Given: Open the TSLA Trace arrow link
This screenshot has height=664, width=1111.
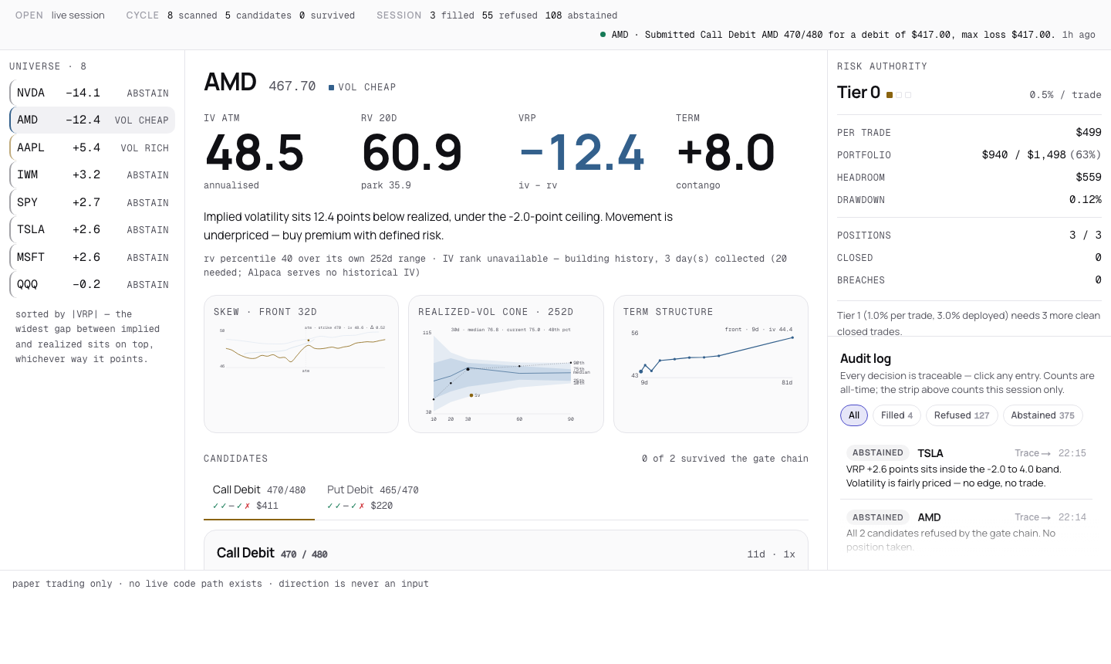Looking at the screenshot, I should tap(1032, 453).
